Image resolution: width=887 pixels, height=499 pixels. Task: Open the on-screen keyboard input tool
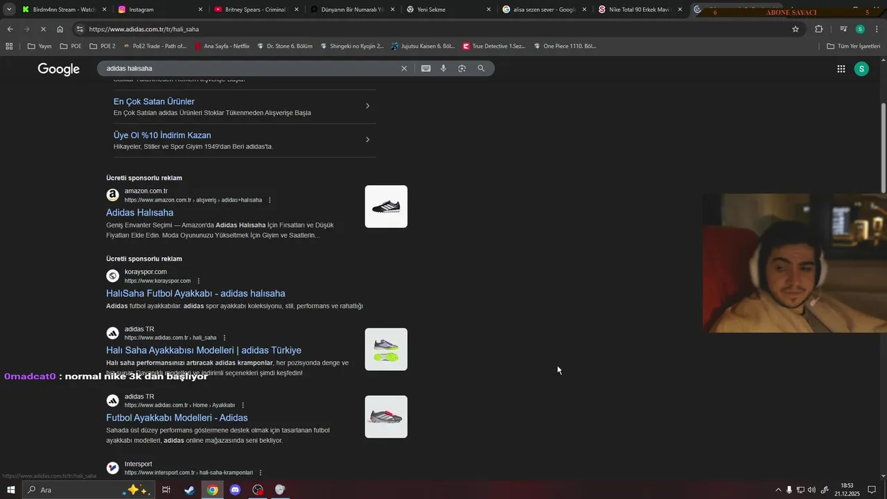point(425,69)
